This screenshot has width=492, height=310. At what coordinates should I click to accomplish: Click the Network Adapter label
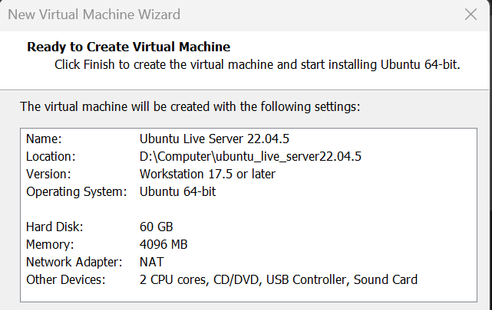point(74,263)
